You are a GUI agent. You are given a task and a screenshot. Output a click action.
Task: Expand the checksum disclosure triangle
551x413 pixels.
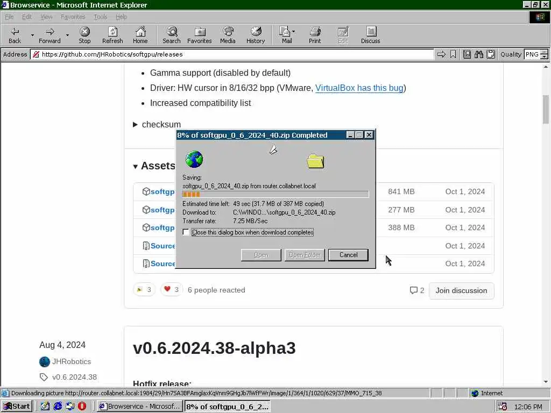pos(135,125)
